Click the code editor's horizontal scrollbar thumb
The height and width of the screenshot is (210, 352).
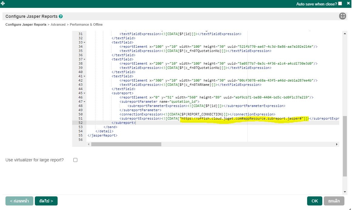coord(126,144)
